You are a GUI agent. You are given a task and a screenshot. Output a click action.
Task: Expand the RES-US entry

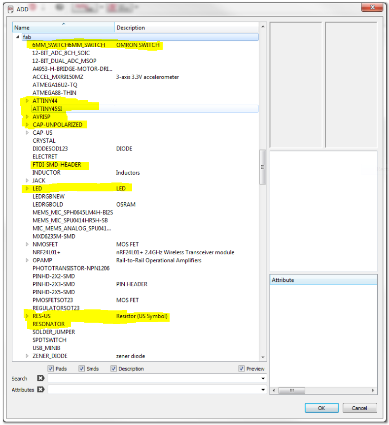point(27,316)
